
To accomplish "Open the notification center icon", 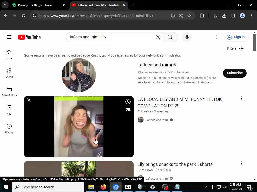I will click(x=249, y=187).
